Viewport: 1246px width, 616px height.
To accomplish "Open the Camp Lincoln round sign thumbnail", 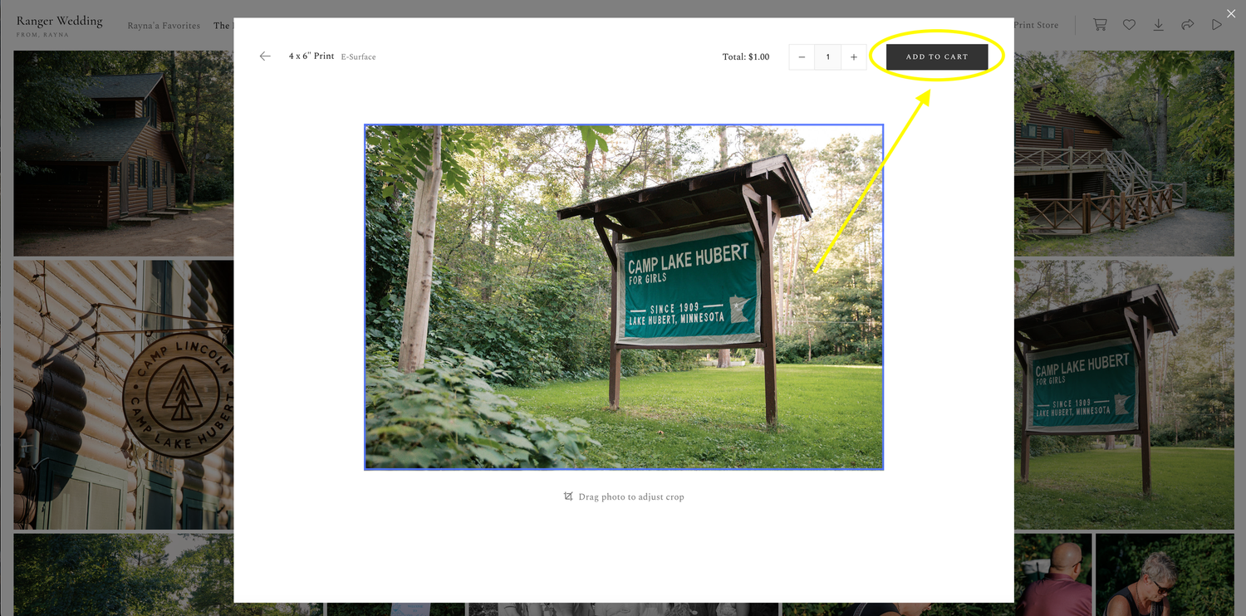I will (123, 395).
